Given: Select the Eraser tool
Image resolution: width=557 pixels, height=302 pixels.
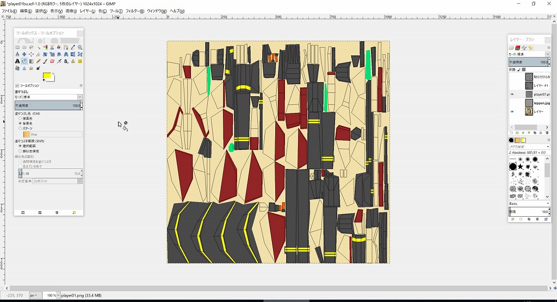Looking at the screenshot, I should tap(52, 61).
